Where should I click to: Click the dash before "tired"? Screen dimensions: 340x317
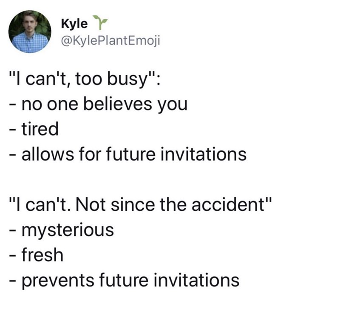(12, 129)
